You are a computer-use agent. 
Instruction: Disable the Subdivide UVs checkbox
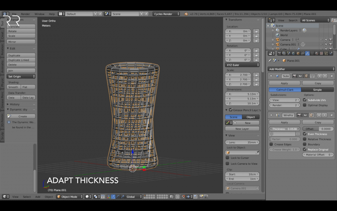305,100
